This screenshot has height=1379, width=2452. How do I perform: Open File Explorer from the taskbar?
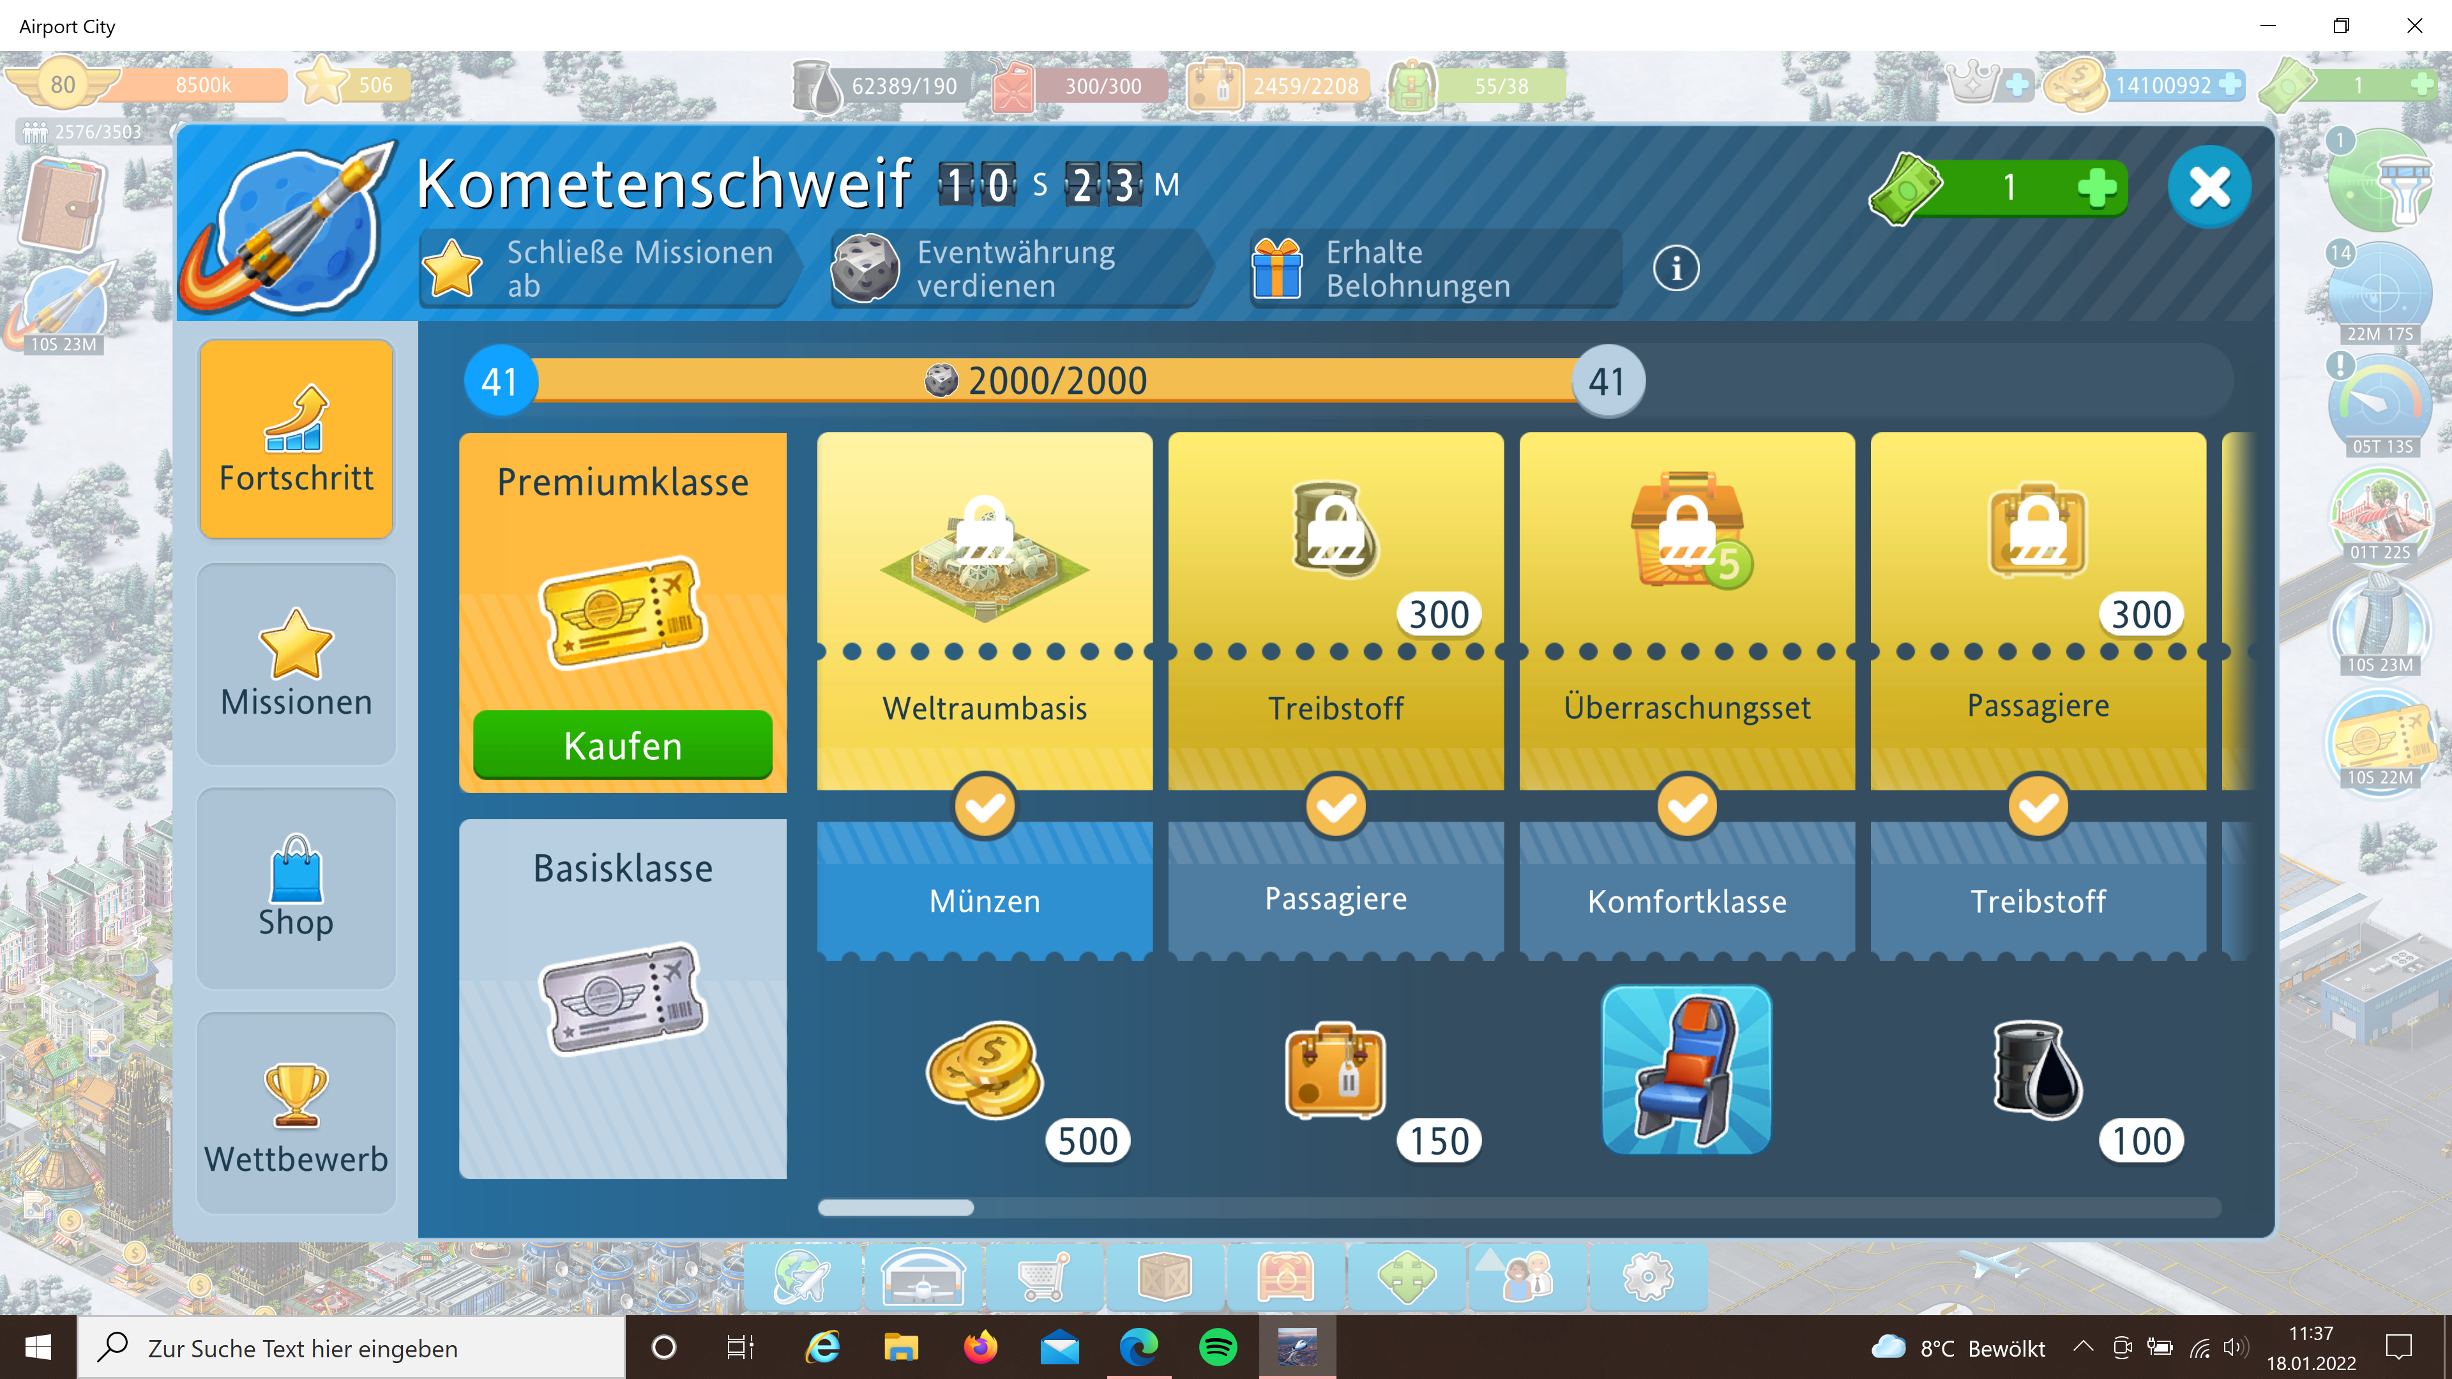[x=900, y=1348]
